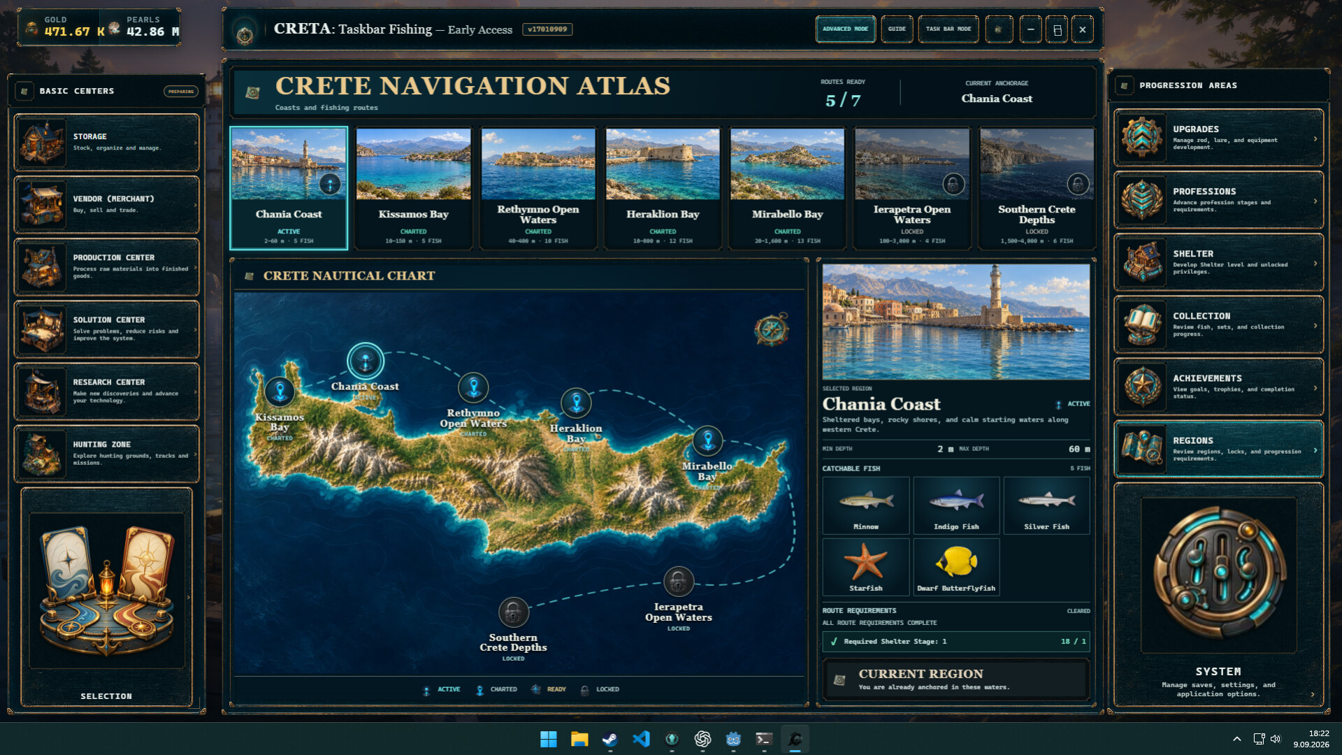Select the locked Southern Crete Depths pin

pos(513,612)
